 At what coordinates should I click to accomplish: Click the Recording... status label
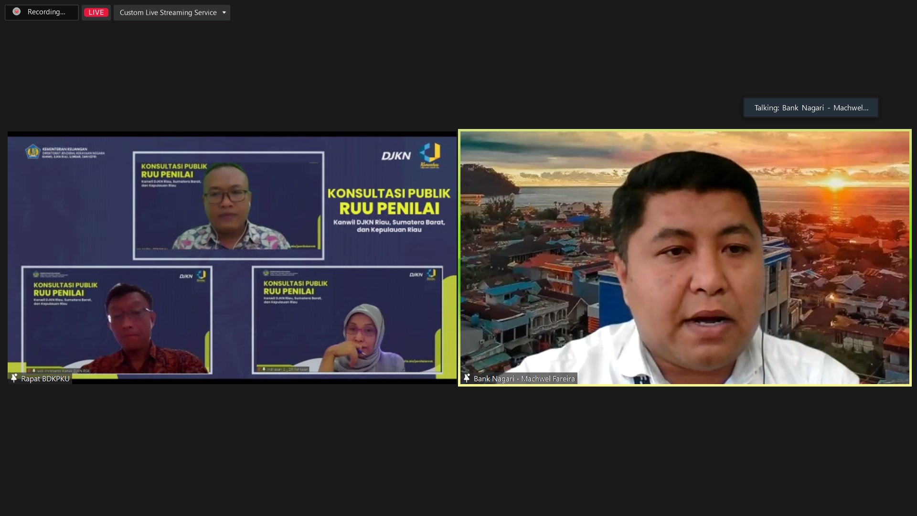tap(46, 12)
